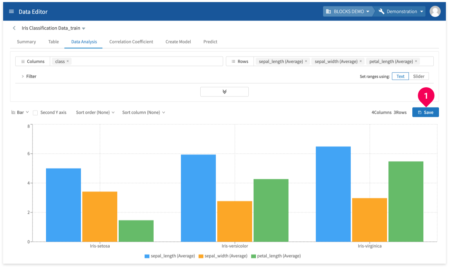This screenshot has width=449, height=268.
Task: Expand the Filter section
Action: 29,76
